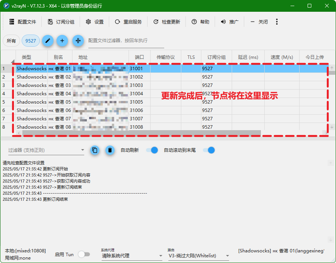
Task: Select the 香港 05 server row
Action: click(x=164, y=102)
